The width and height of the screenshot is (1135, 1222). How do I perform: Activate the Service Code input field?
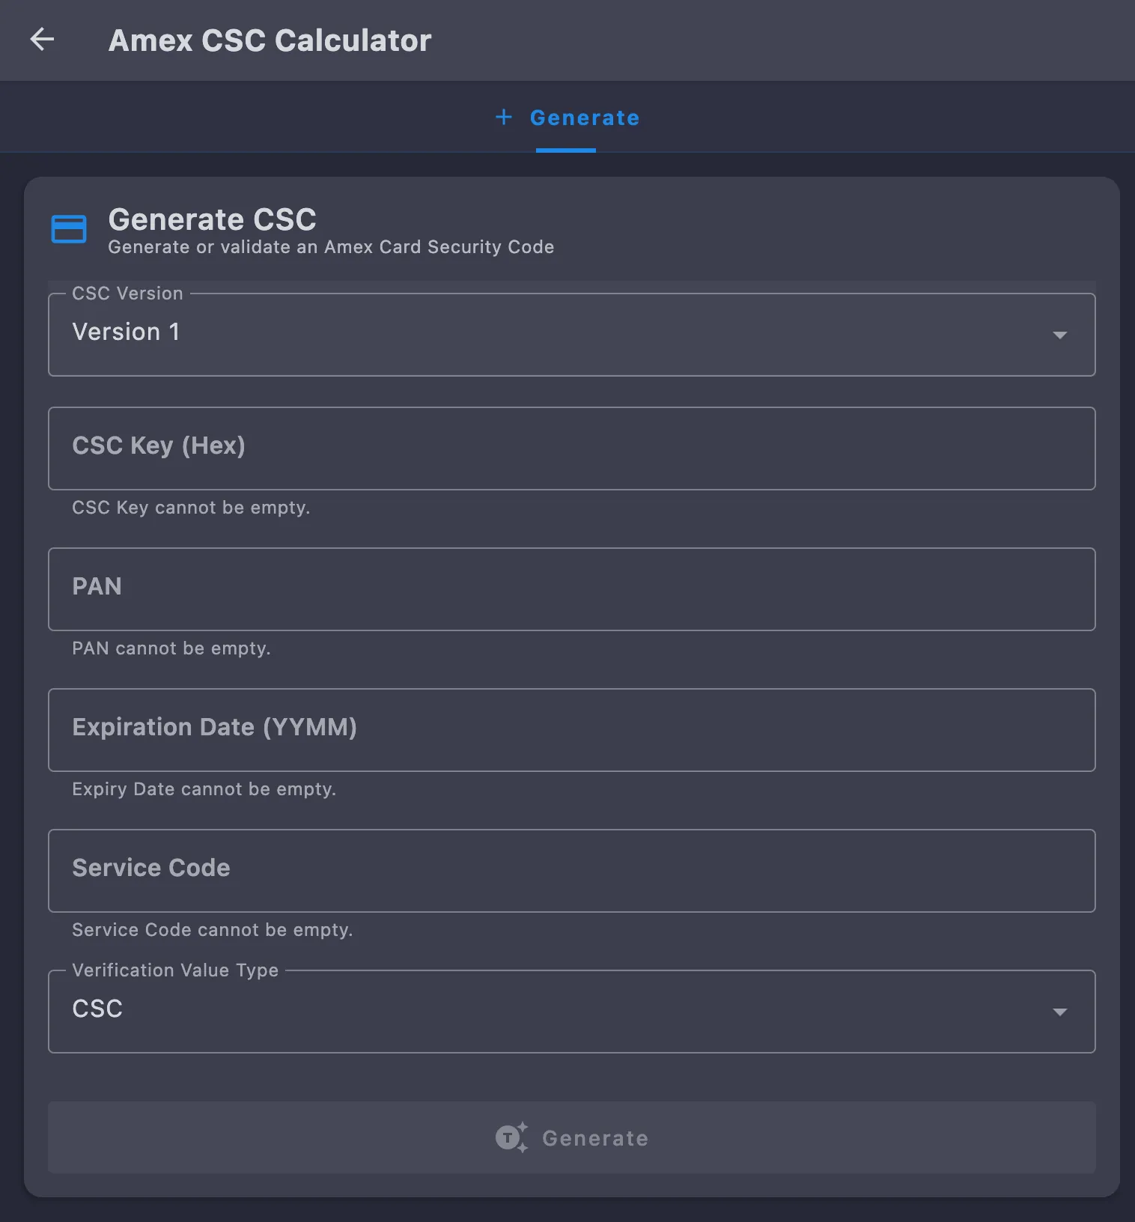tap(572, 871)
